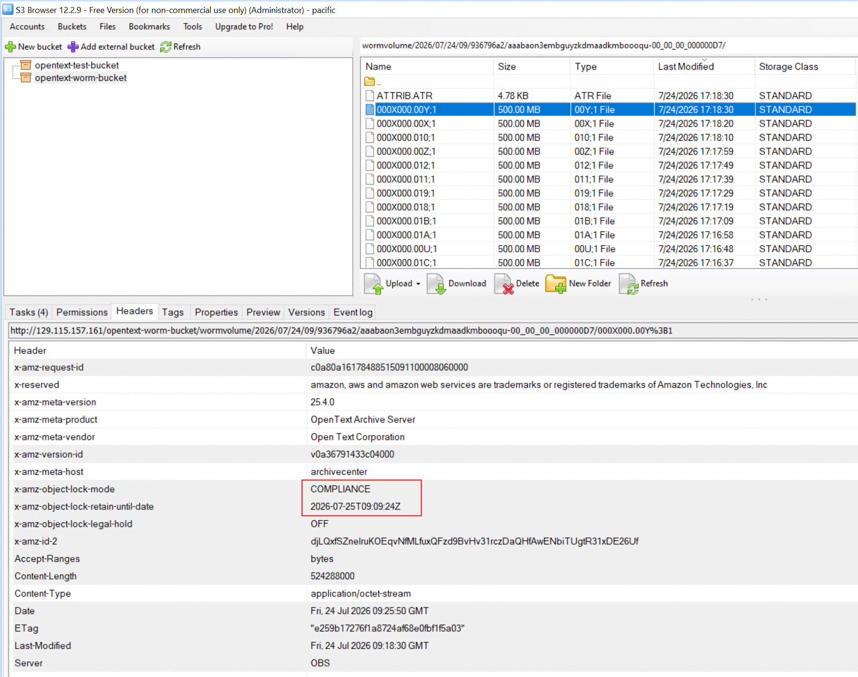
Task: Sort files by Storage Class column
Action: 805,66
